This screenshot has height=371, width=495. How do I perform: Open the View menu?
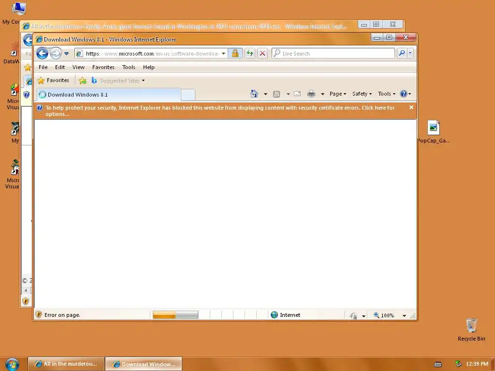[x=78, y=67]
